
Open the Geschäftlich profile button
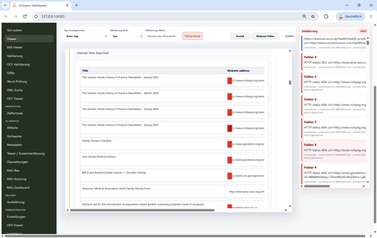pyautogui.click(x=350, y=17)
